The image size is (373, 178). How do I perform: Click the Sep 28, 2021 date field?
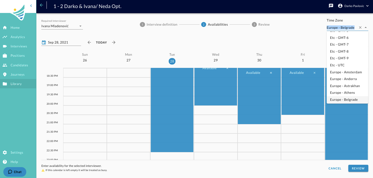pyautogui.click(x=64, y=42)
